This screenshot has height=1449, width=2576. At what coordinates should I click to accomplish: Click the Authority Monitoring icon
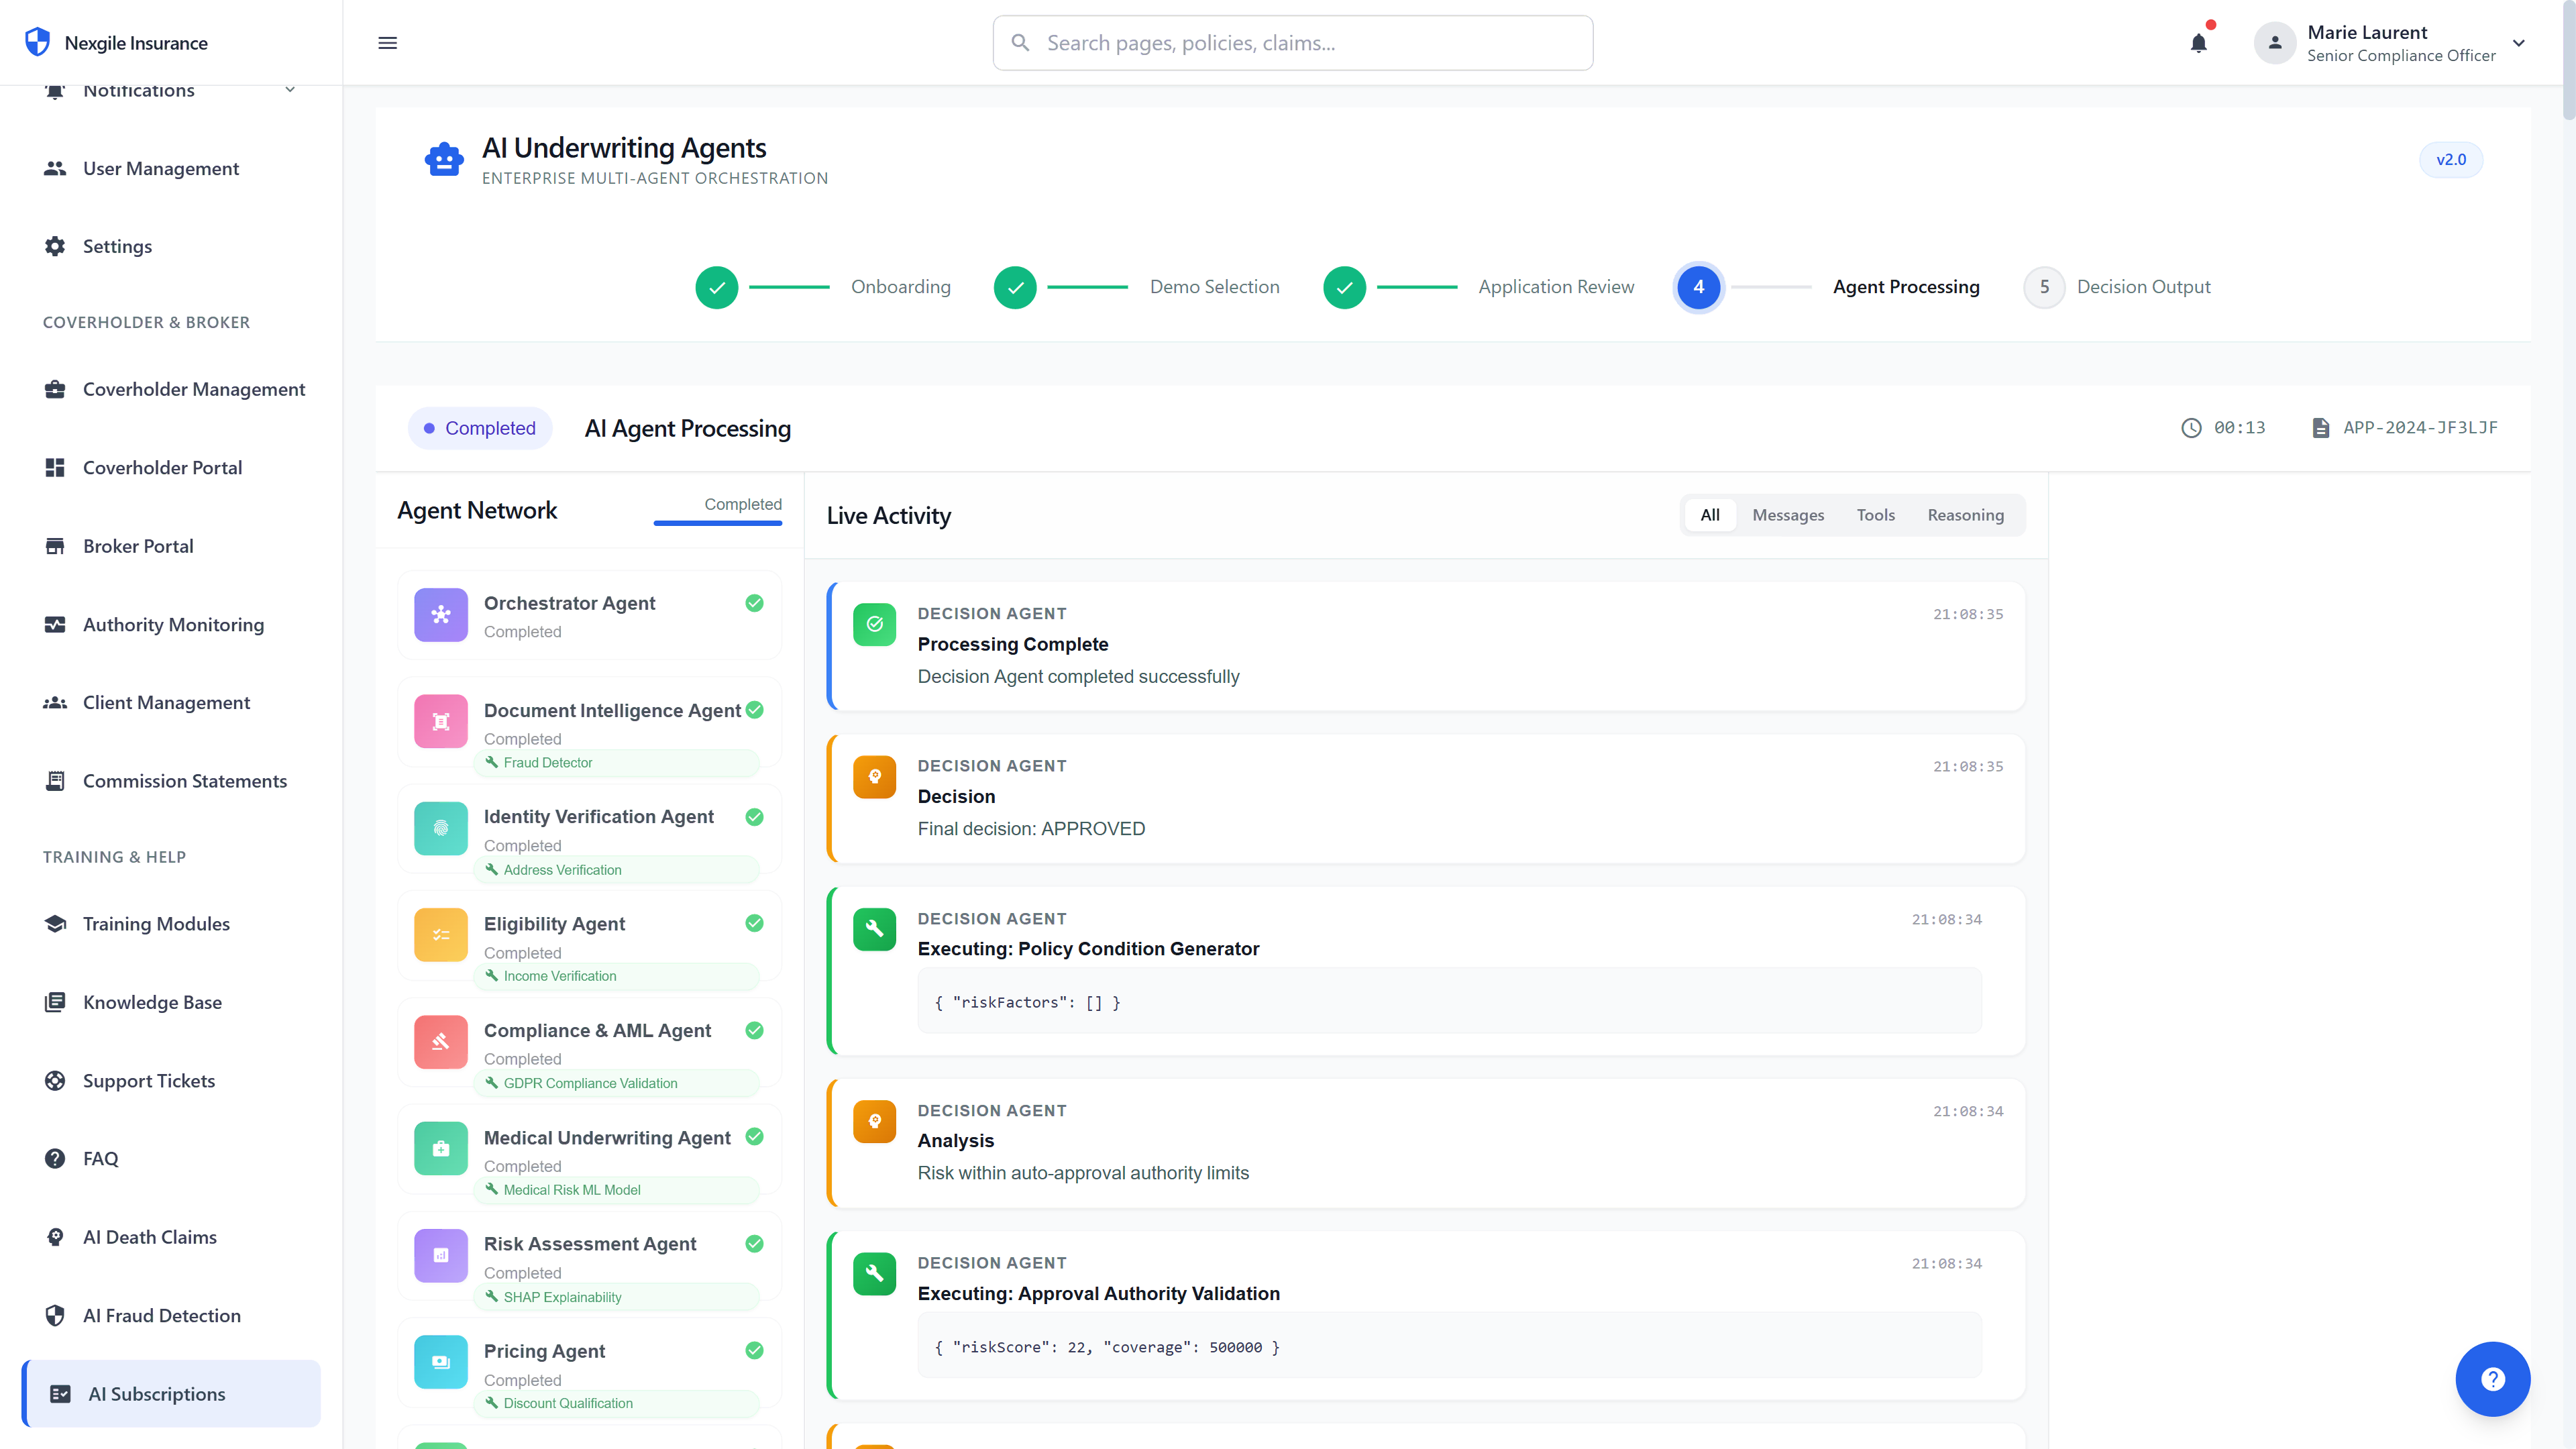(55, 624)
